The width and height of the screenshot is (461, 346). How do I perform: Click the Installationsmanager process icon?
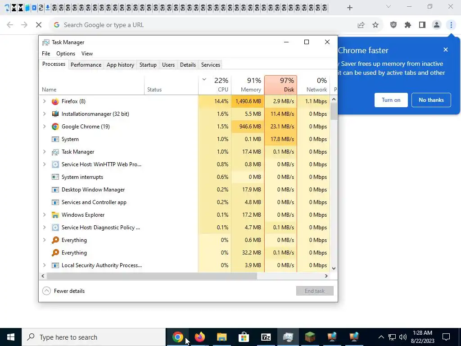point(55,114)
